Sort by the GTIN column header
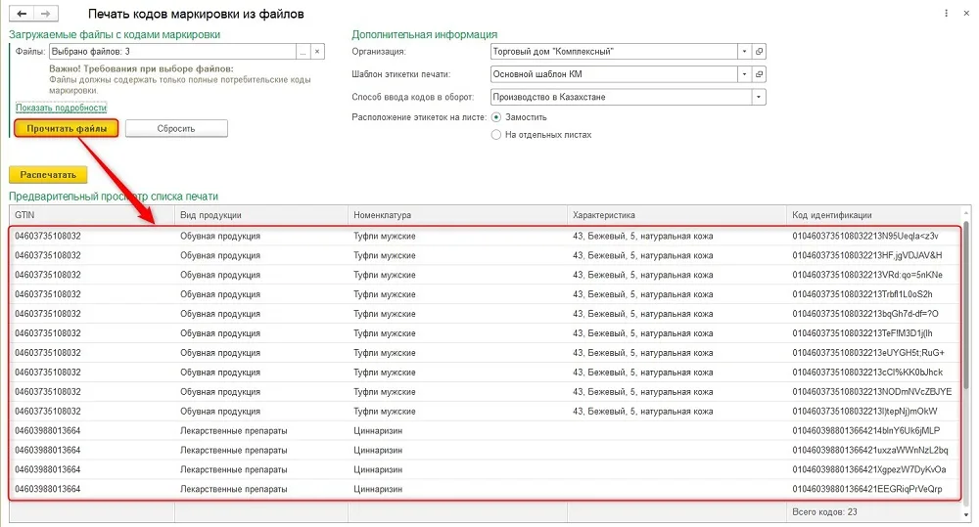 (x=92, y=215)
